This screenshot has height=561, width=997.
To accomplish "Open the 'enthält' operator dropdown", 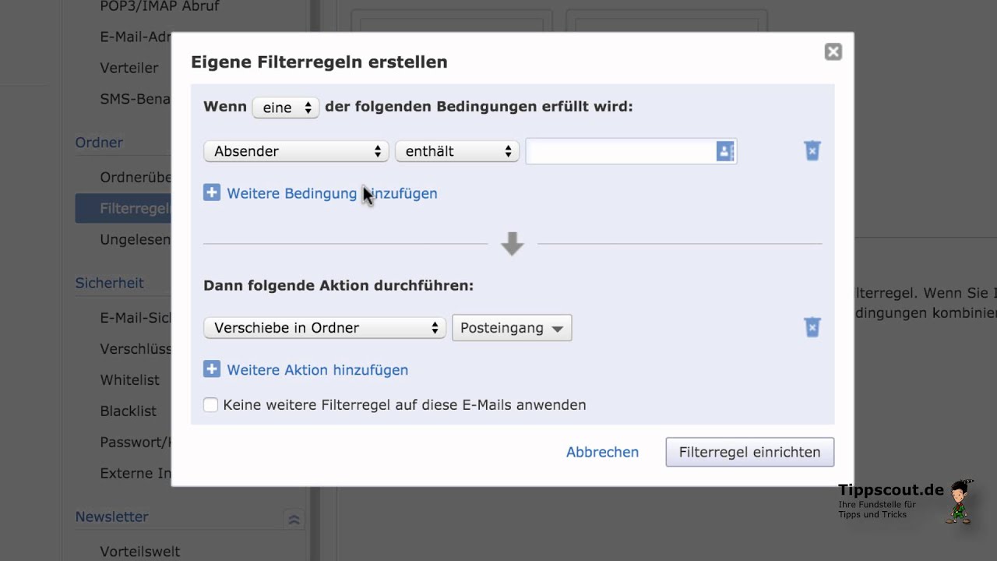I will point(457,151).
